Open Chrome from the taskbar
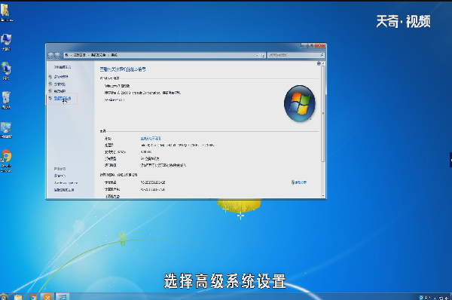Screen dimensions: 452x300 pos(33,297)
